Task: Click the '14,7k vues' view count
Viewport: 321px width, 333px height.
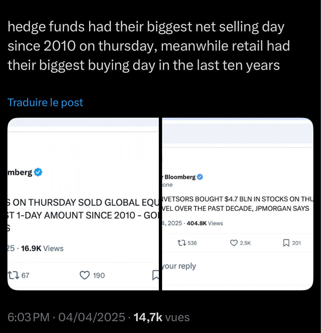Action: 162,317
